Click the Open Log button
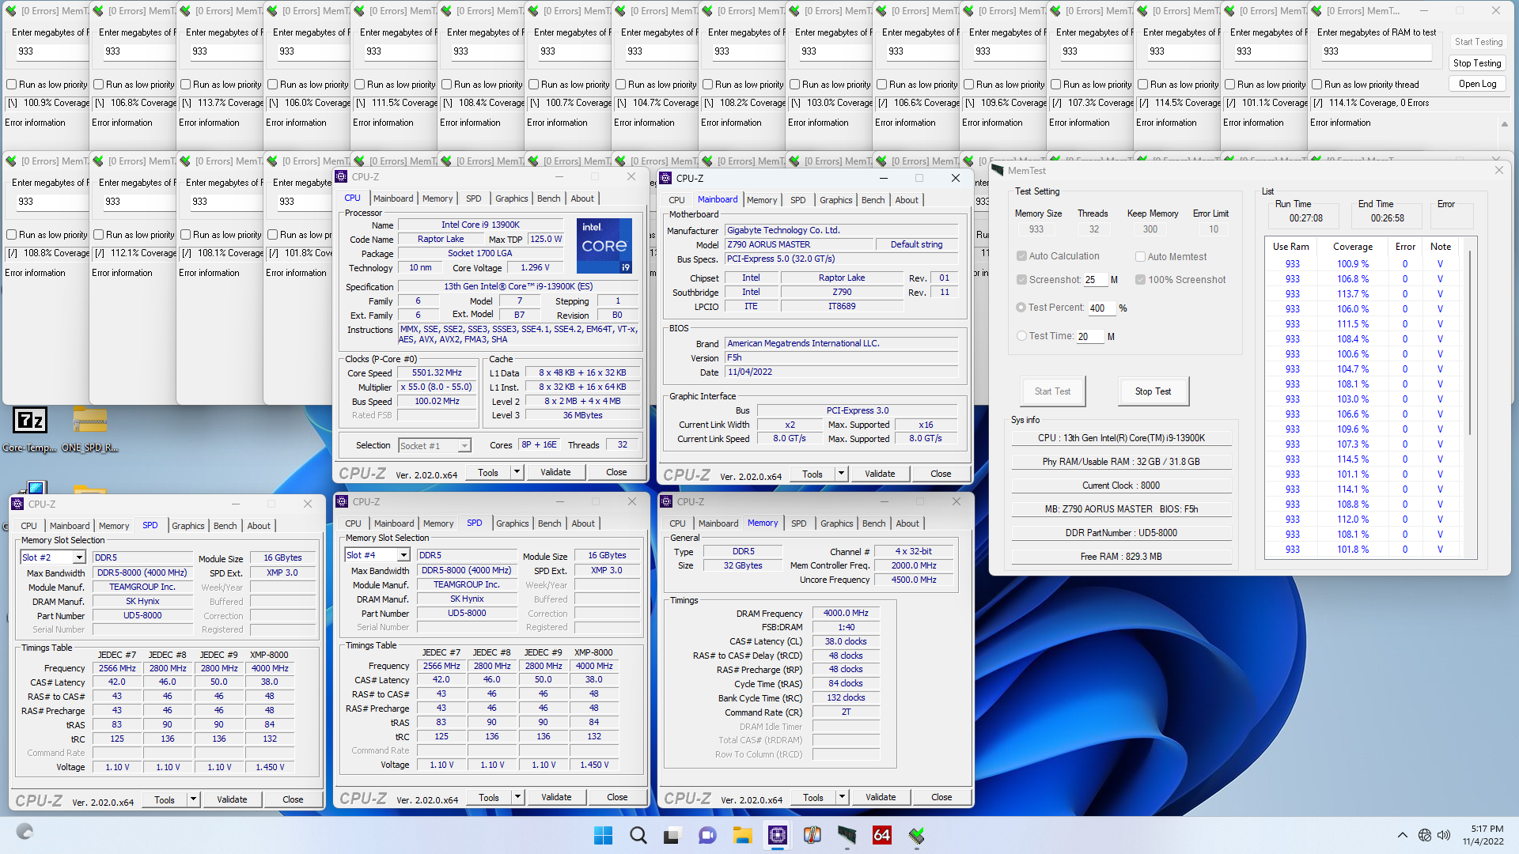The width and height of the screenshot is (1519, 854). point(1477,84)
